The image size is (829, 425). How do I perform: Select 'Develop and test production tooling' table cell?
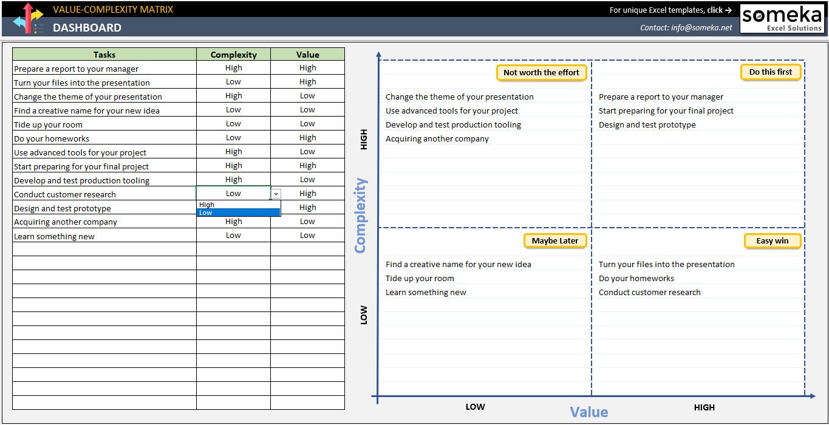[x=104, y=180]
